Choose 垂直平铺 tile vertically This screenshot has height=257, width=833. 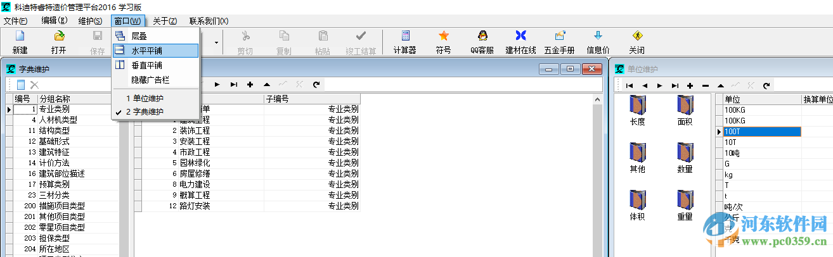click(x=155, y=65)
